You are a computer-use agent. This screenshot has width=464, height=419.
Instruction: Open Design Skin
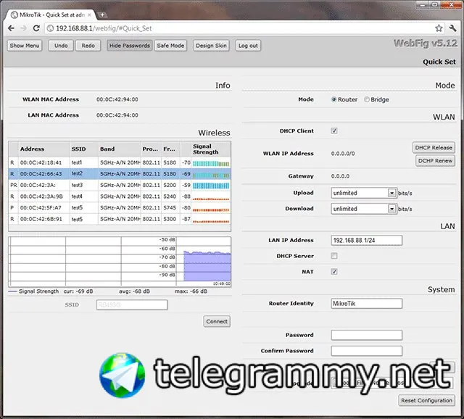tap(211, 46)
